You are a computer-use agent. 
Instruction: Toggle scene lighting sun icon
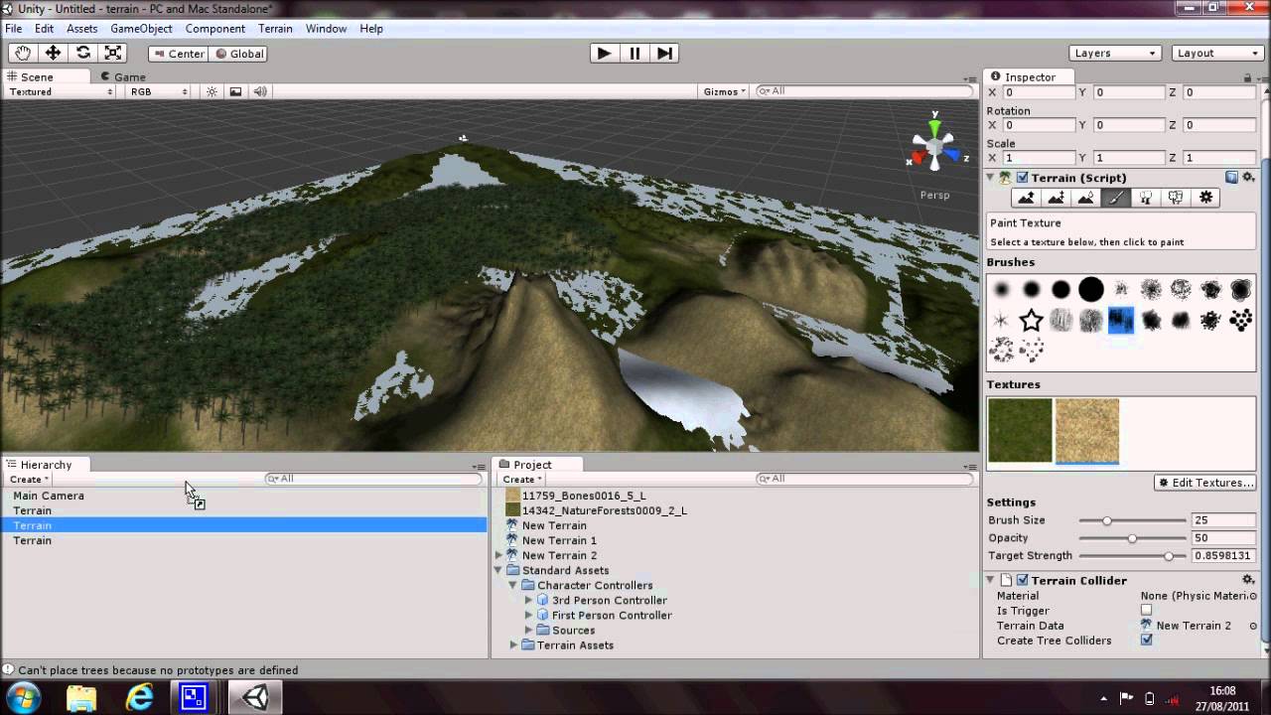[x=212, y=91]
